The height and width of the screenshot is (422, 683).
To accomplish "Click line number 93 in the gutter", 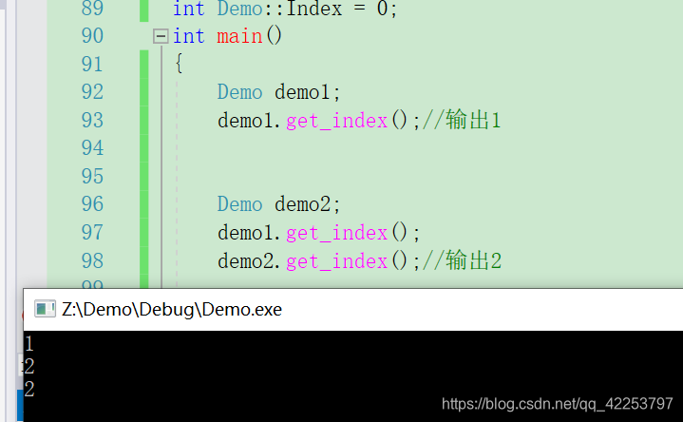I will point(92,121).
